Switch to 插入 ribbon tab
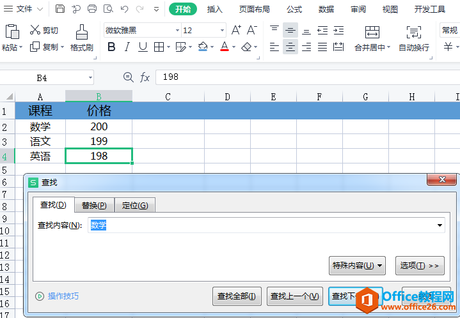The width and height of the screenshot is (460, 318). [x=215, y=9]
